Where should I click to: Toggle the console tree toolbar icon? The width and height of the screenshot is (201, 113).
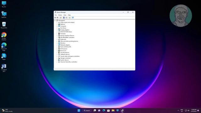[61, 18]
